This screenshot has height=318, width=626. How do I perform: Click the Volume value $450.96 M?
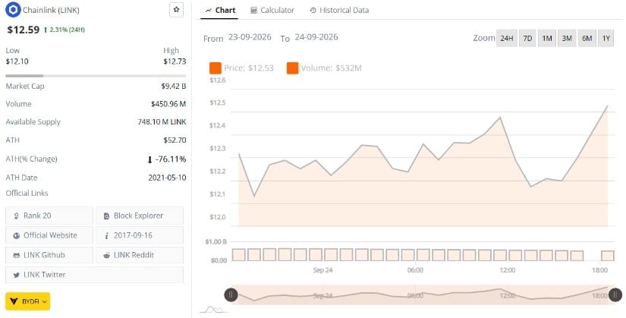(168, 104)
